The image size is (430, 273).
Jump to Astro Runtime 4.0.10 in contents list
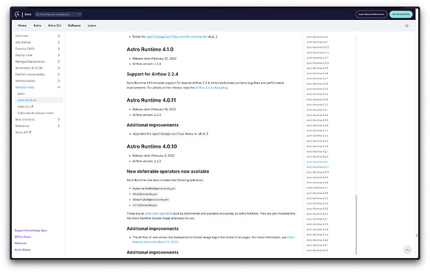coord(318,172)
